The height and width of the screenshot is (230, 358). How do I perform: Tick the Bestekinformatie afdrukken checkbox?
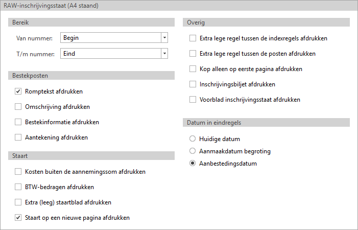(x=18, y=122)
